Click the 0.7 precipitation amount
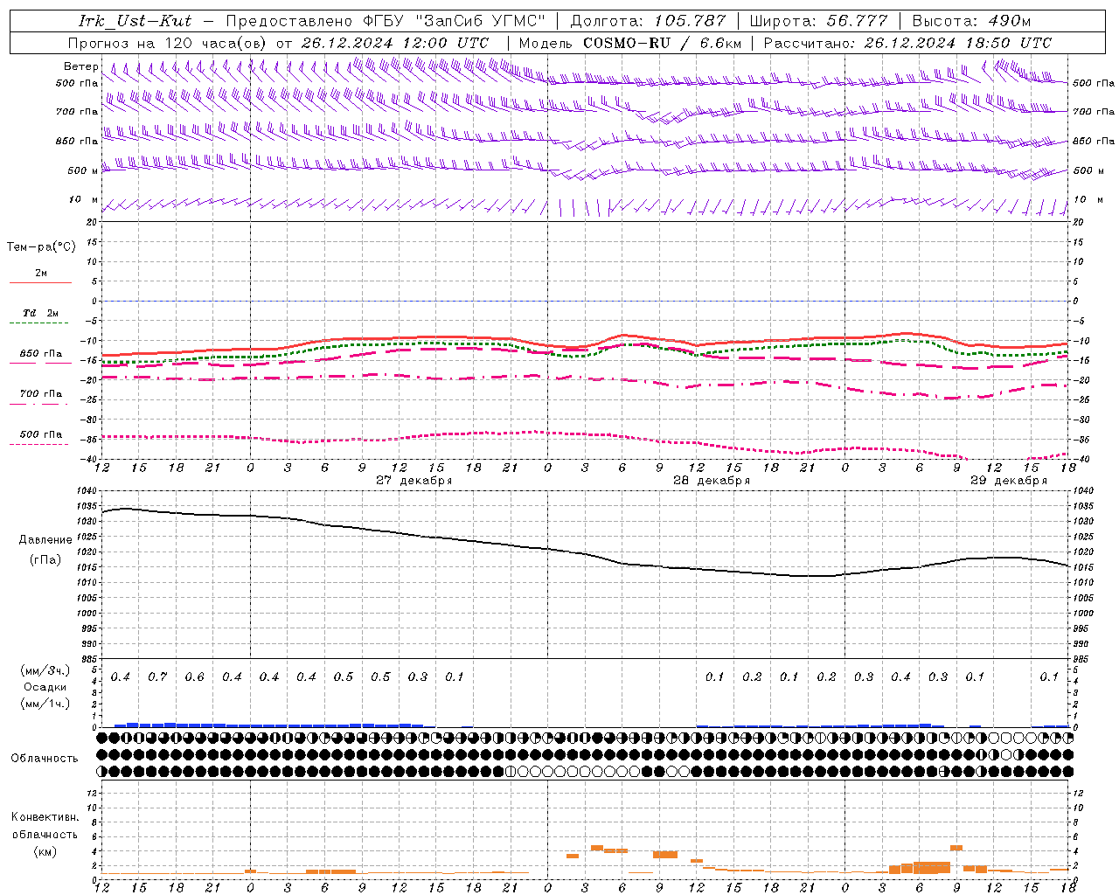The height and width of the screenshot is (895, 1119). pos(157,677)
